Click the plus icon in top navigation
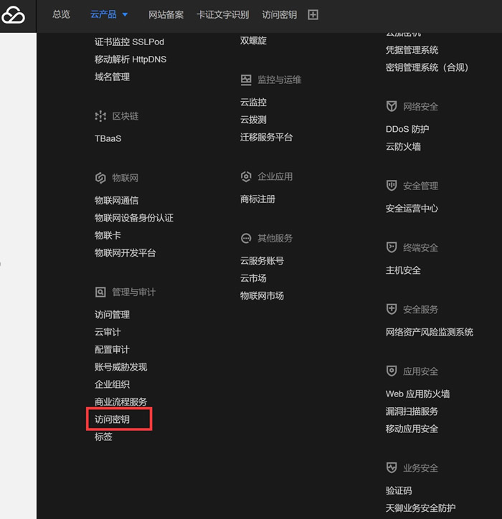 [x=313, y=15]
